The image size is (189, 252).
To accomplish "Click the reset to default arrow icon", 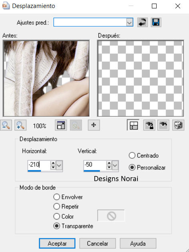I will tap(142, 22).
